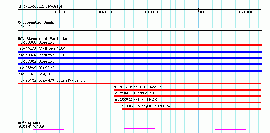Click the ruler's right arrow end
Viewport: 270px width, 133px height.
coord(261,9)
